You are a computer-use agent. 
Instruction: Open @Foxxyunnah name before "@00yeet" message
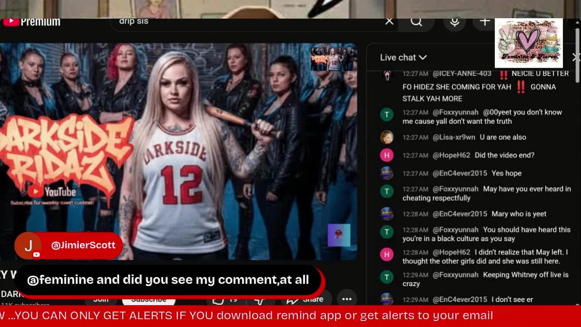[456, 112]
